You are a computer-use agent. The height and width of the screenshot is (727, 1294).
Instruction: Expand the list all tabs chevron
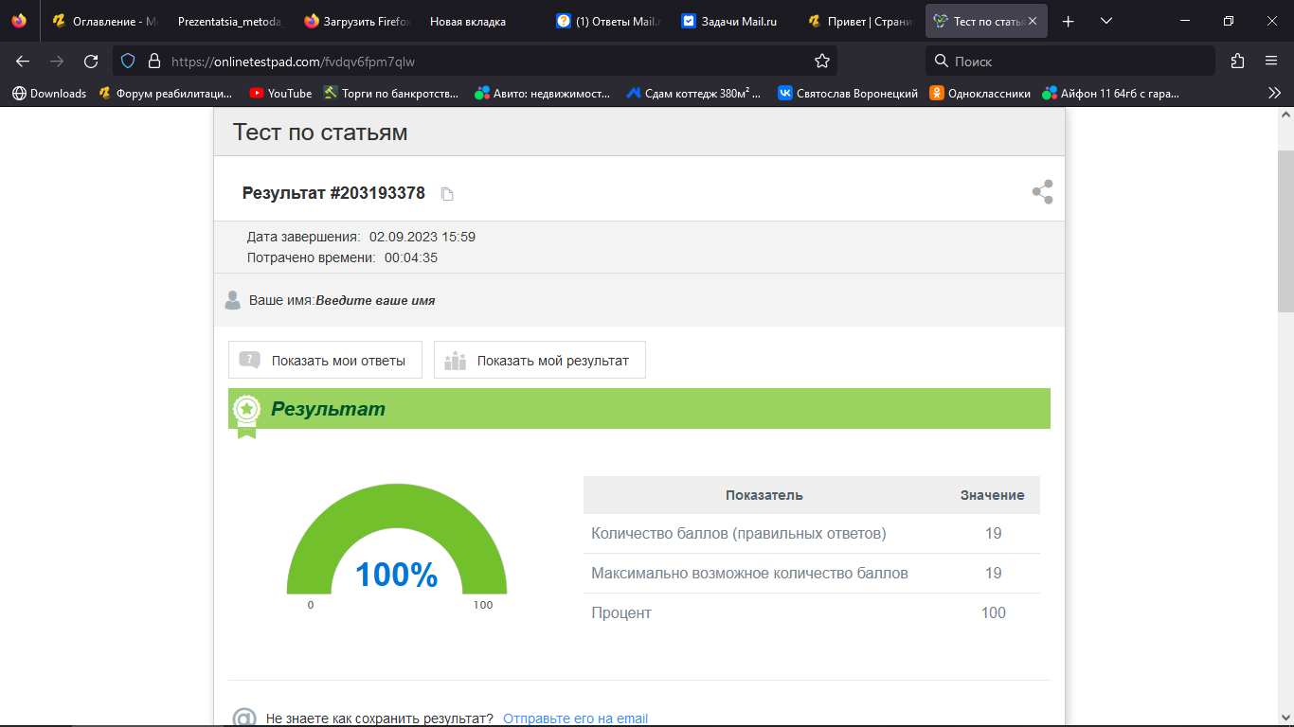click(x=1106, y=21)
